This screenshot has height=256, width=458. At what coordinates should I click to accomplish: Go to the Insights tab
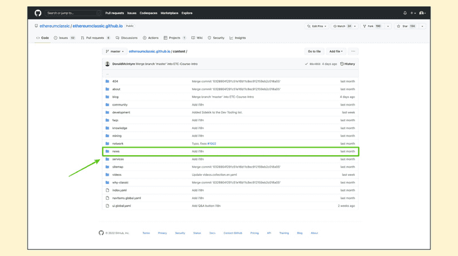238,38
